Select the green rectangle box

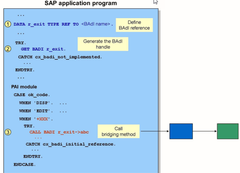228,131
